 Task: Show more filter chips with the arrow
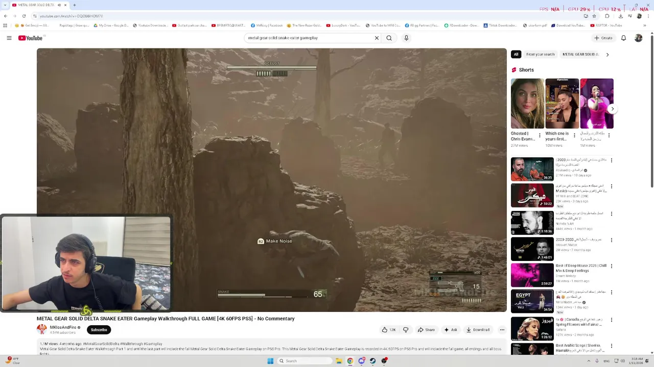pos(607,54)
